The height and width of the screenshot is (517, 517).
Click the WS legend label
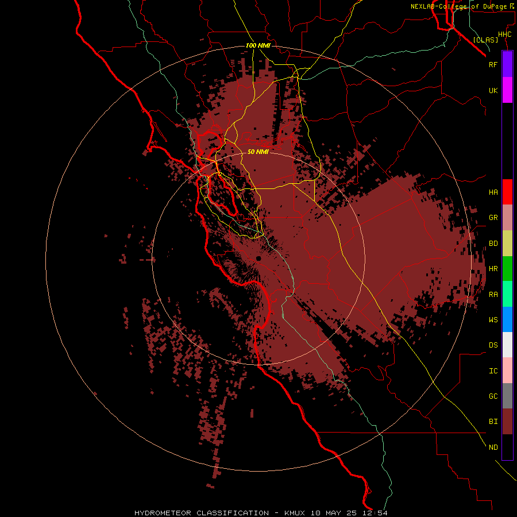493,320
